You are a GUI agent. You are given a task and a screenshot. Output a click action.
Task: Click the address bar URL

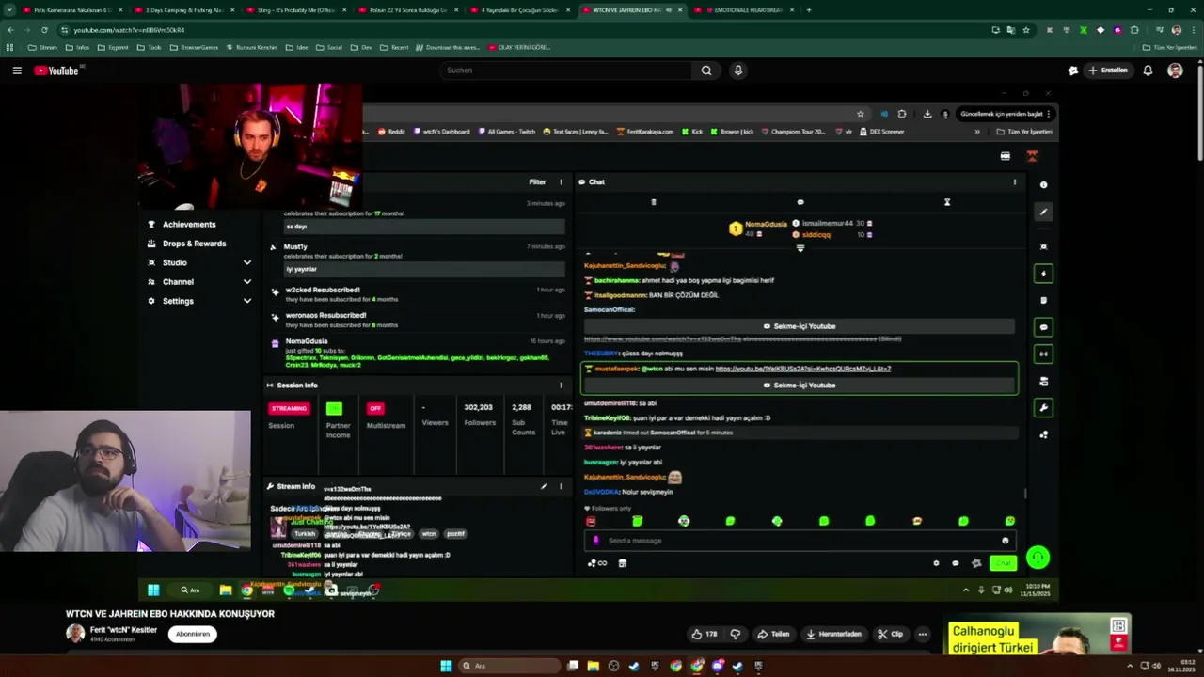[x=129, y=30]
